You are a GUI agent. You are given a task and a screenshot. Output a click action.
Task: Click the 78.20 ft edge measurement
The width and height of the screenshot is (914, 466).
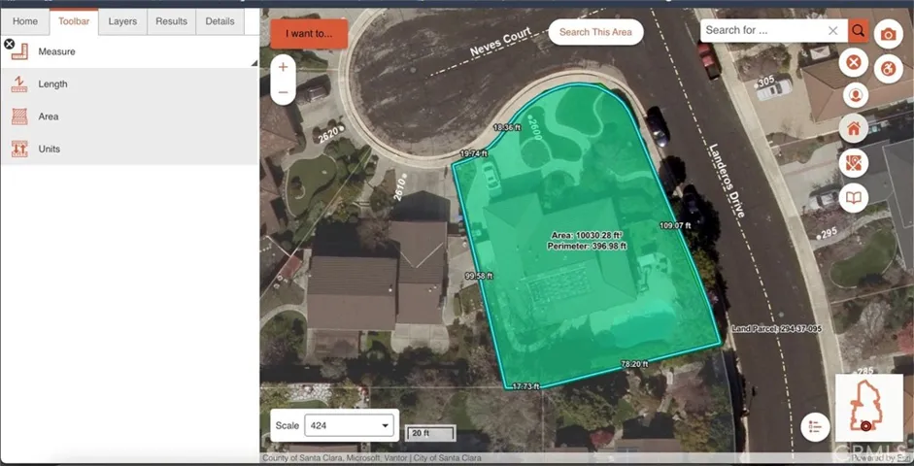pos(634,364)
